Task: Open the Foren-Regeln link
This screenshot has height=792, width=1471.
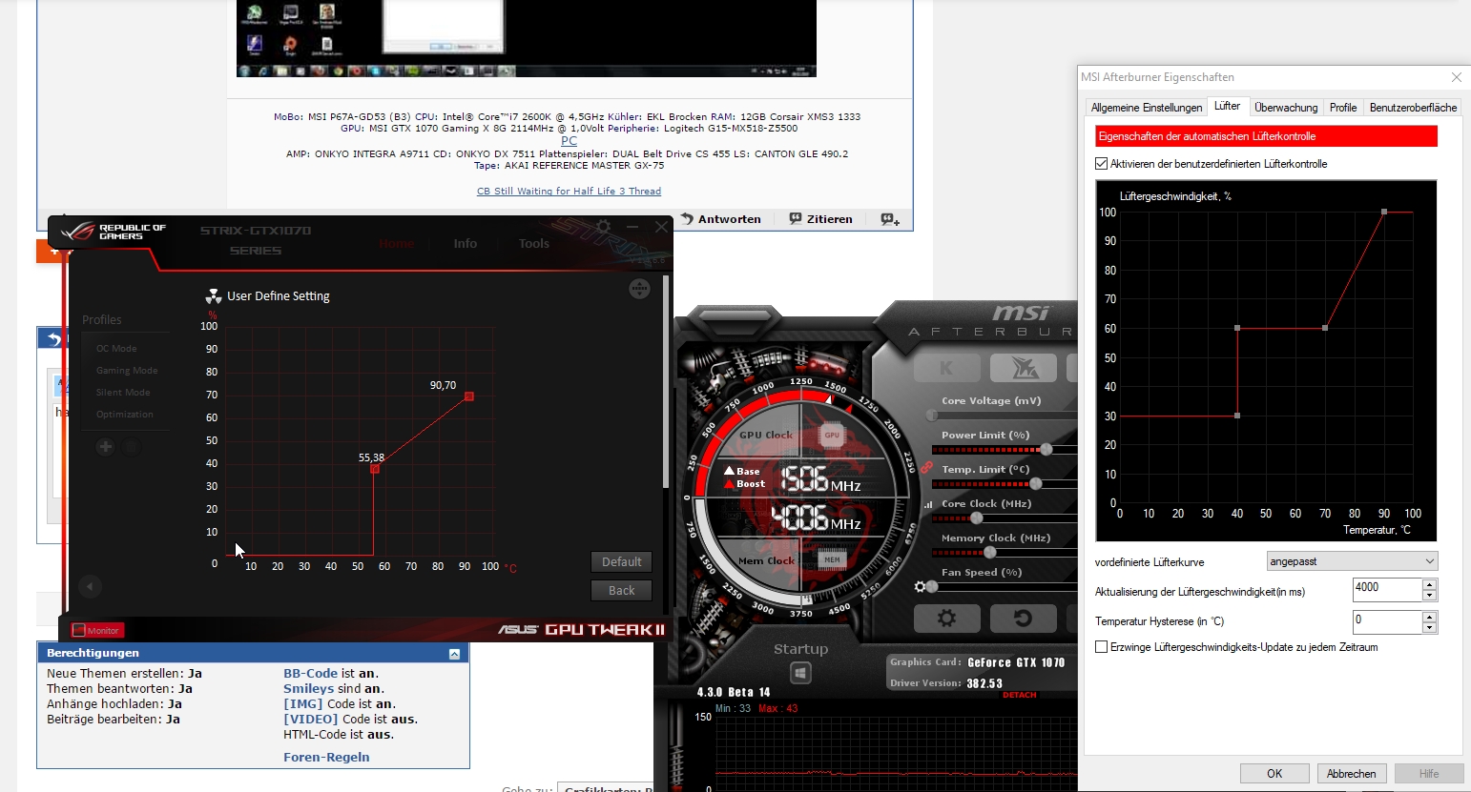Action: [x=326, y=758]
